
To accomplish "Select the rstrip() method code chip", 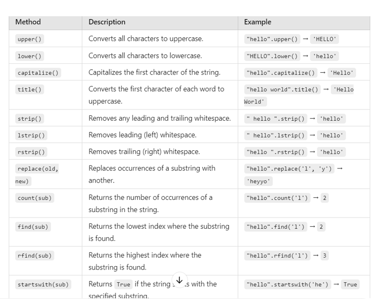I will (31, 152).
